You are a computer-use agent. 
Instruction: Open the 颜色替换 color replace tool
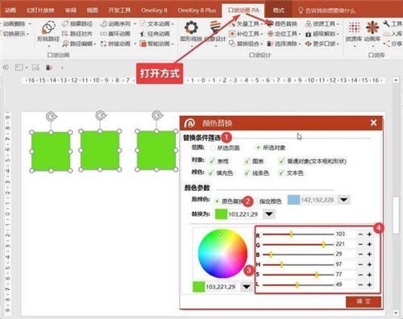tap(283, 24)
